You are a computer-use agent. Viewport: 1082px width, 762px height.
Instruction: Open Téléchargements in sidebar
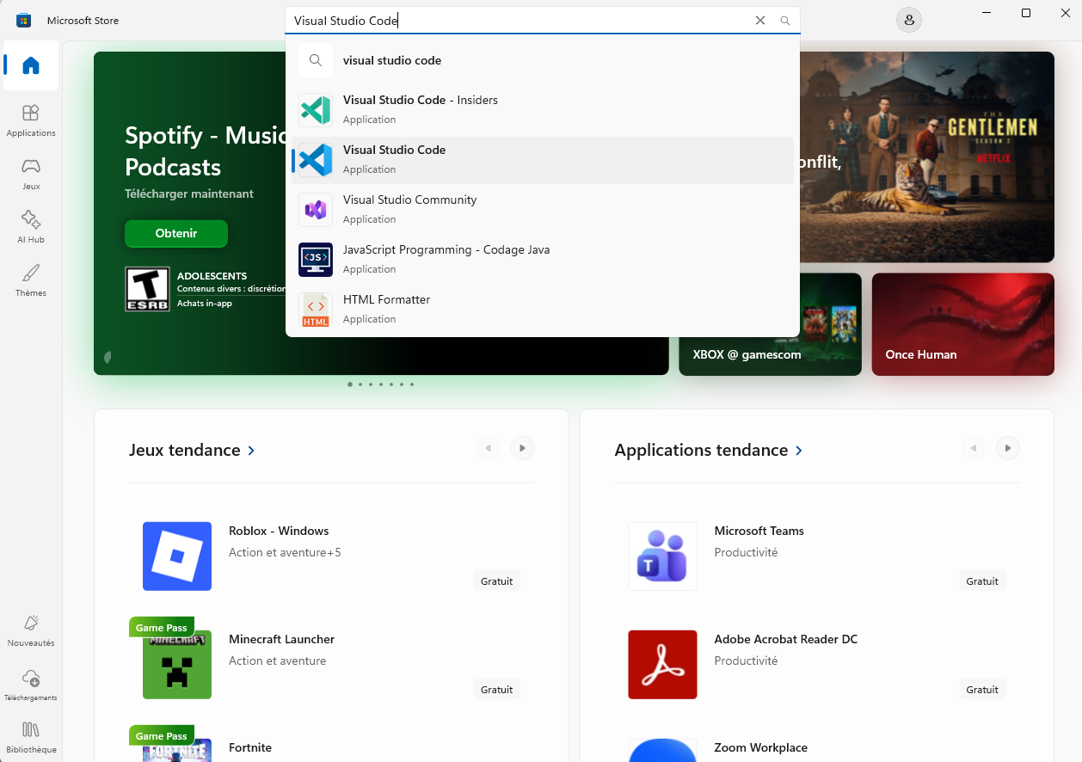31,685
